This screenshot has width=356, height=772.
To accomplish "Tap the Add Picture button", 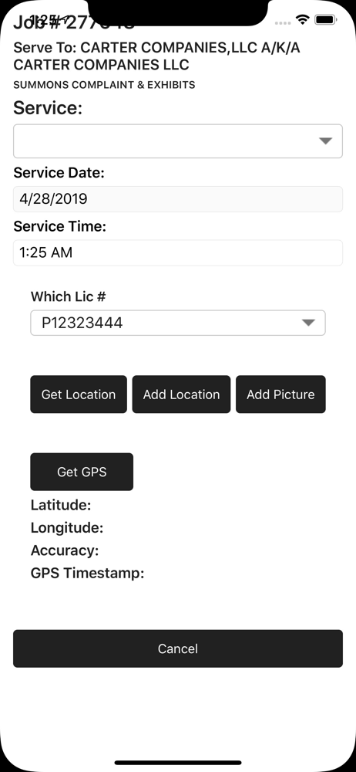I will (280, 394).
